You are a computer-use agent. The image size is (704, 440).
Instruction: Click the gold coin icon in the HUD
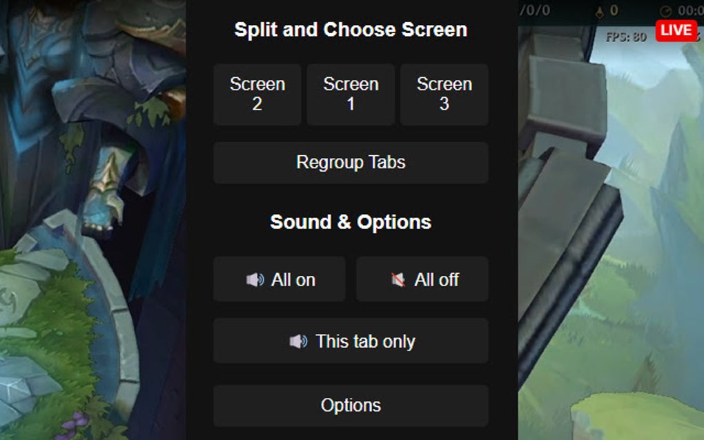[x=600, y=11]
